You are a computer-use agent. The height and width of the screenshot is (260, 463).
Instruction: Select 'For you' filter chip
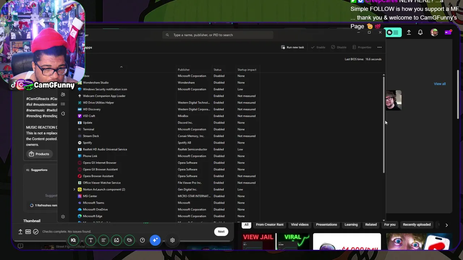coord(390,225)
